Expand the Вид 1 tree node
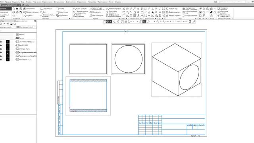The height and width of the screenshot is (143, 254). [15, 45]
